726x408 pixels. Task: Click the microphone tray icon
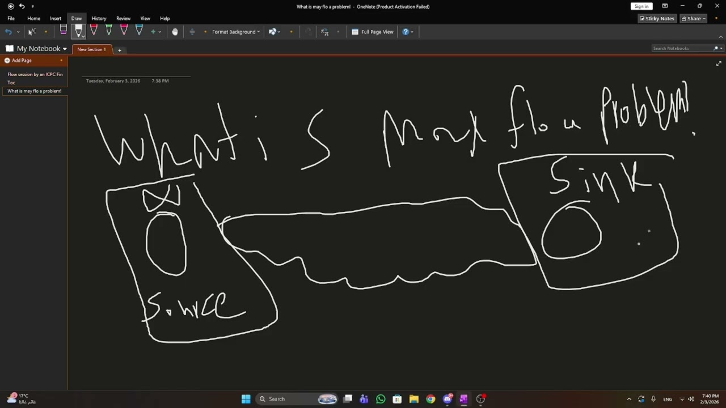click(x=653, y=399)
